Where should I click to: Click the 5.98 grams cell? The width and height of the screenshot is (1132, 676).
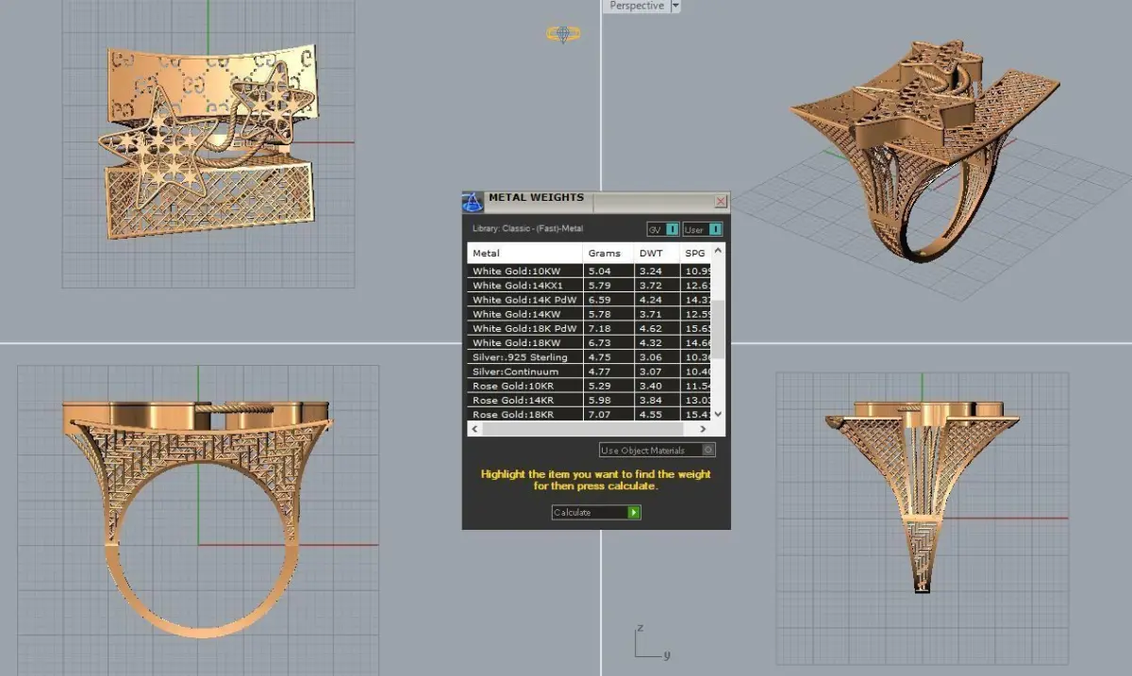tap(608, 401)
